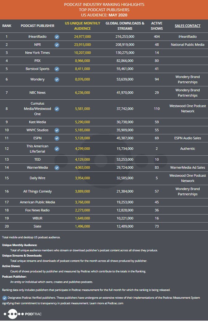Click the verified badge beside iHeartRadio
Image resolution: width=208 pixels, height=325 pixels.
point(57,37)
